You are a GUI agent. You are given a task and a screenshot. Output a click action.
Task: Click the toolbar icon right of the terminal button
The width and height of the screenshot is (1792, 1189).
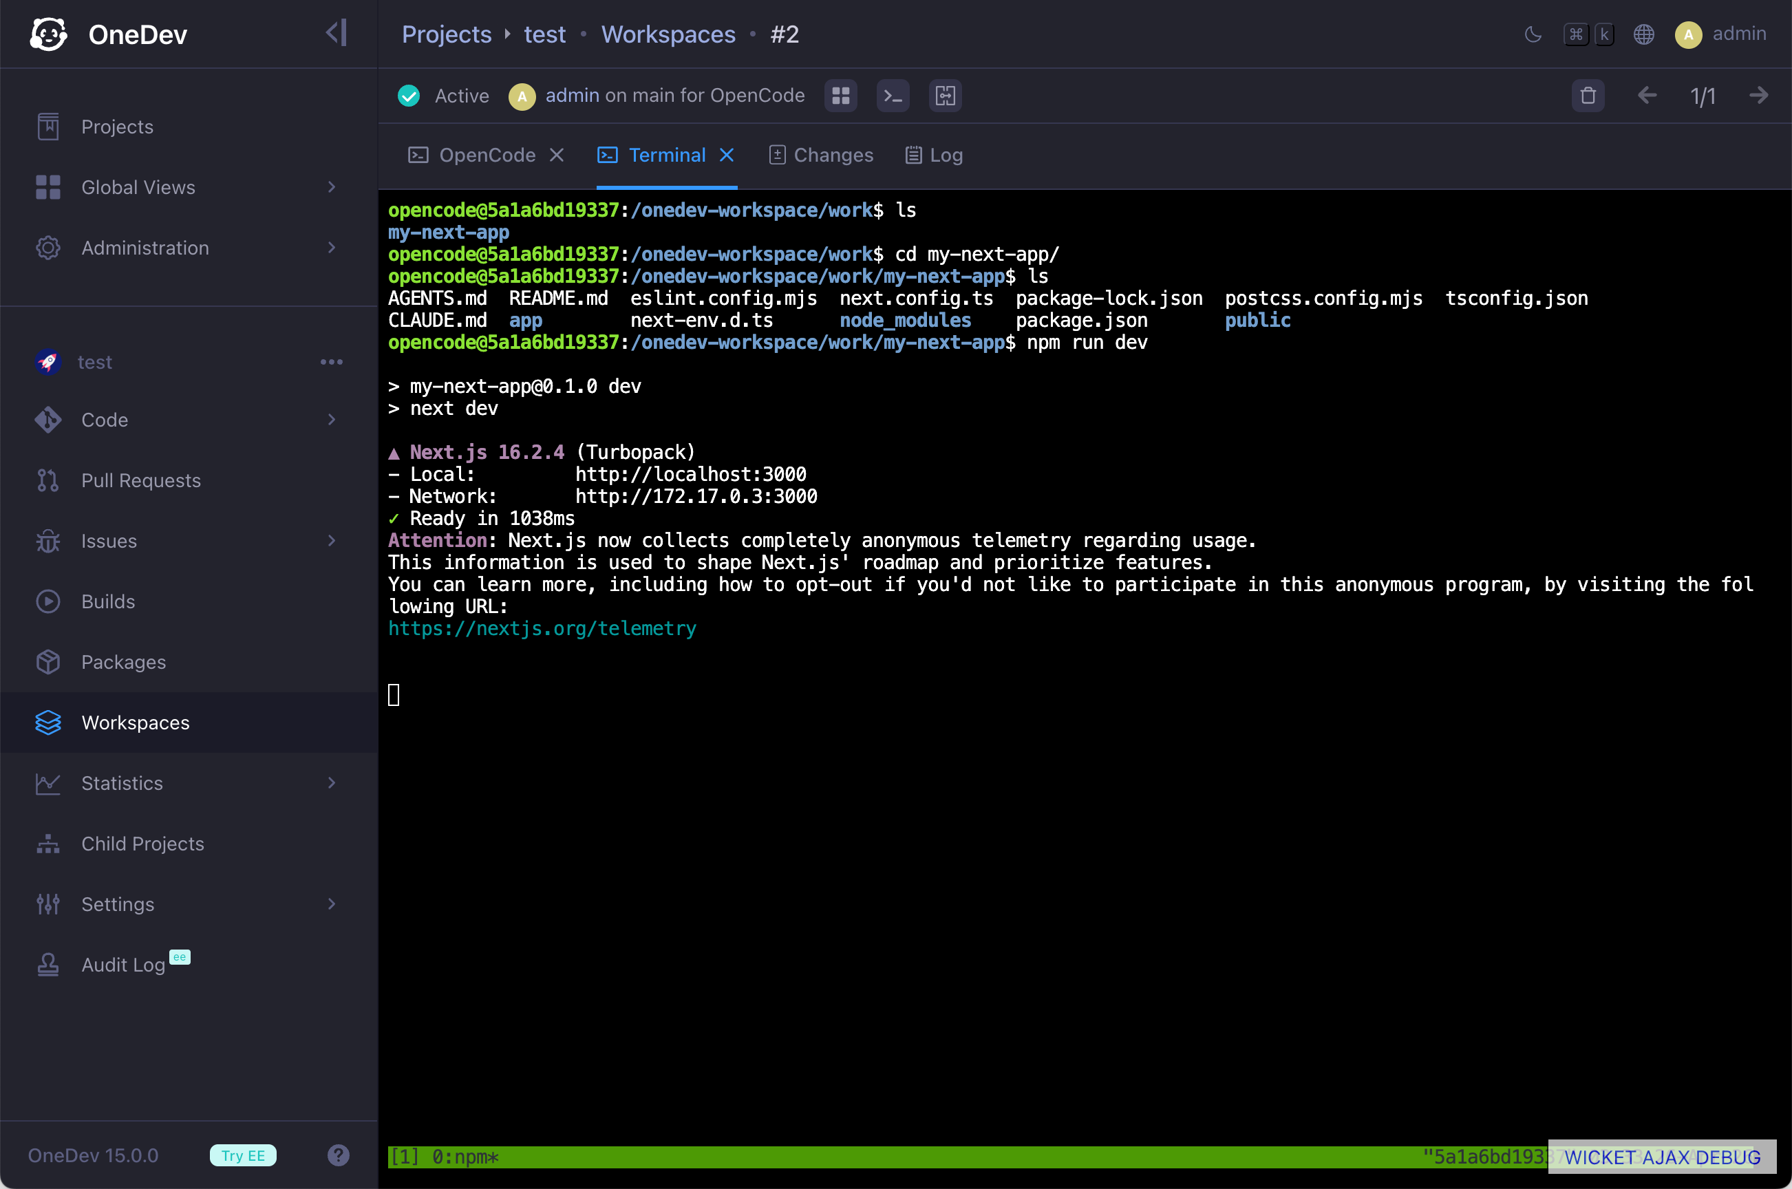tap(945, 96)
